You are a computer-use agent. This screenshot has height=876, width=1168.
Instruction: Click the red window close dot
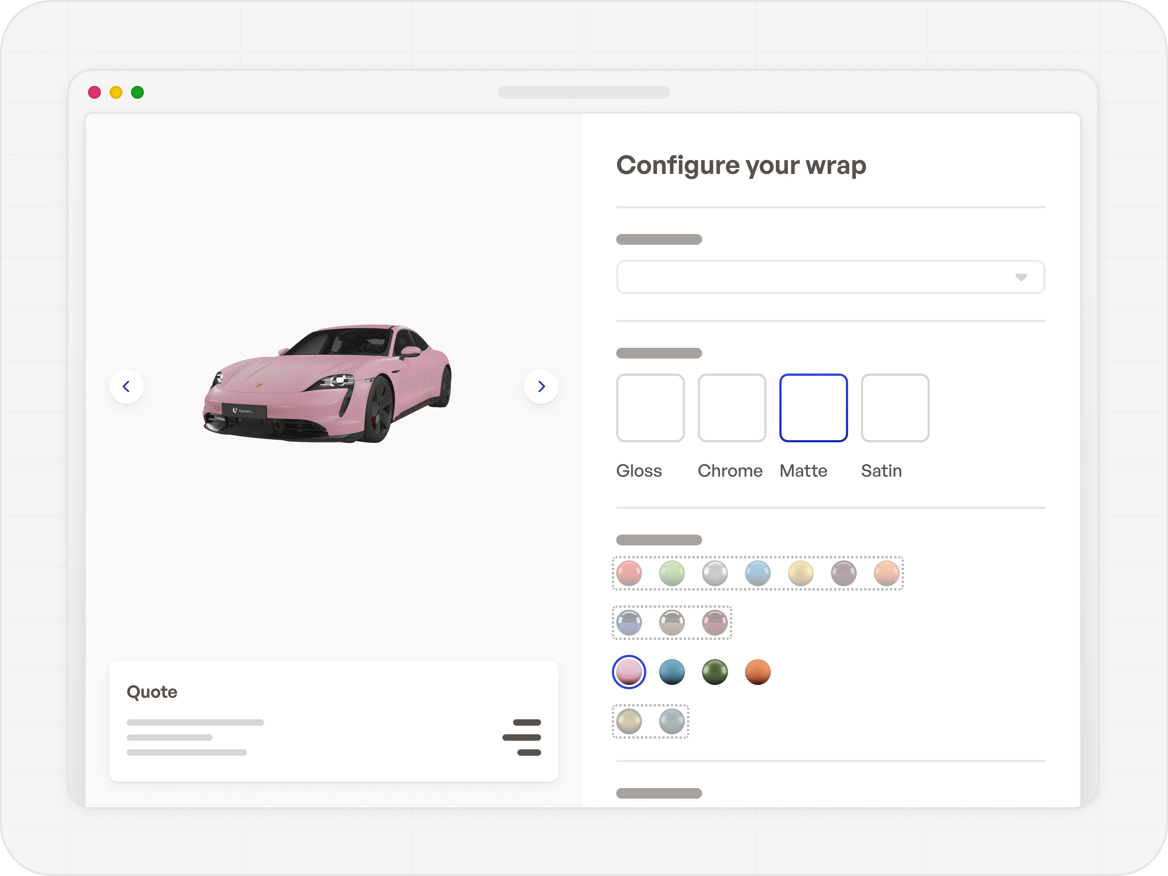click(94, 92)
